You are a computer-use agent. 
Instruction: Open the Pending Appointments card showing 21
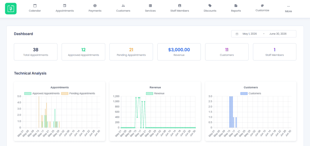(131, 52)
